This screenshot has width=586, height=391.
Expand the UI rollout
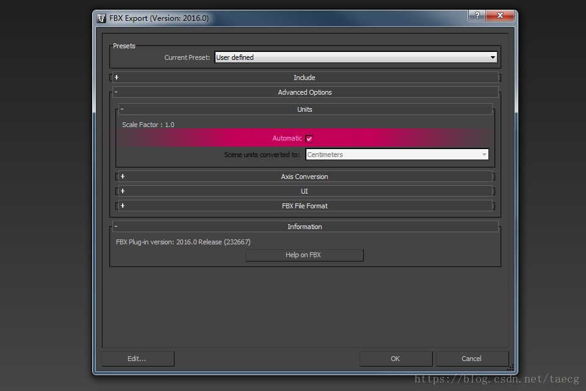[305, 191]
